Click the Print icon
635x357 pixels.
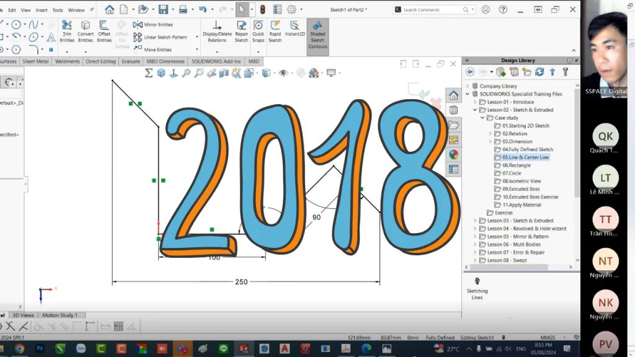pos(183,9)
